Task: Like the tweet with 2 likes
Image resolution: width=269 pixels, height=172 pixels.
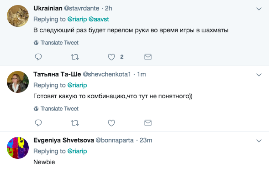Action: click(111, 57)
